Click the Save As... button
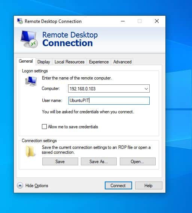This screenshot has width=192, height=213. click(99, 162)
